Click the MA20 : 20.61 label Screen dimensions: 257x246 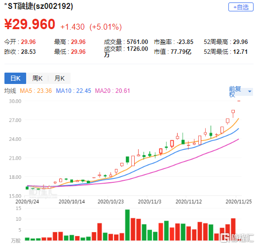(112, 91)
